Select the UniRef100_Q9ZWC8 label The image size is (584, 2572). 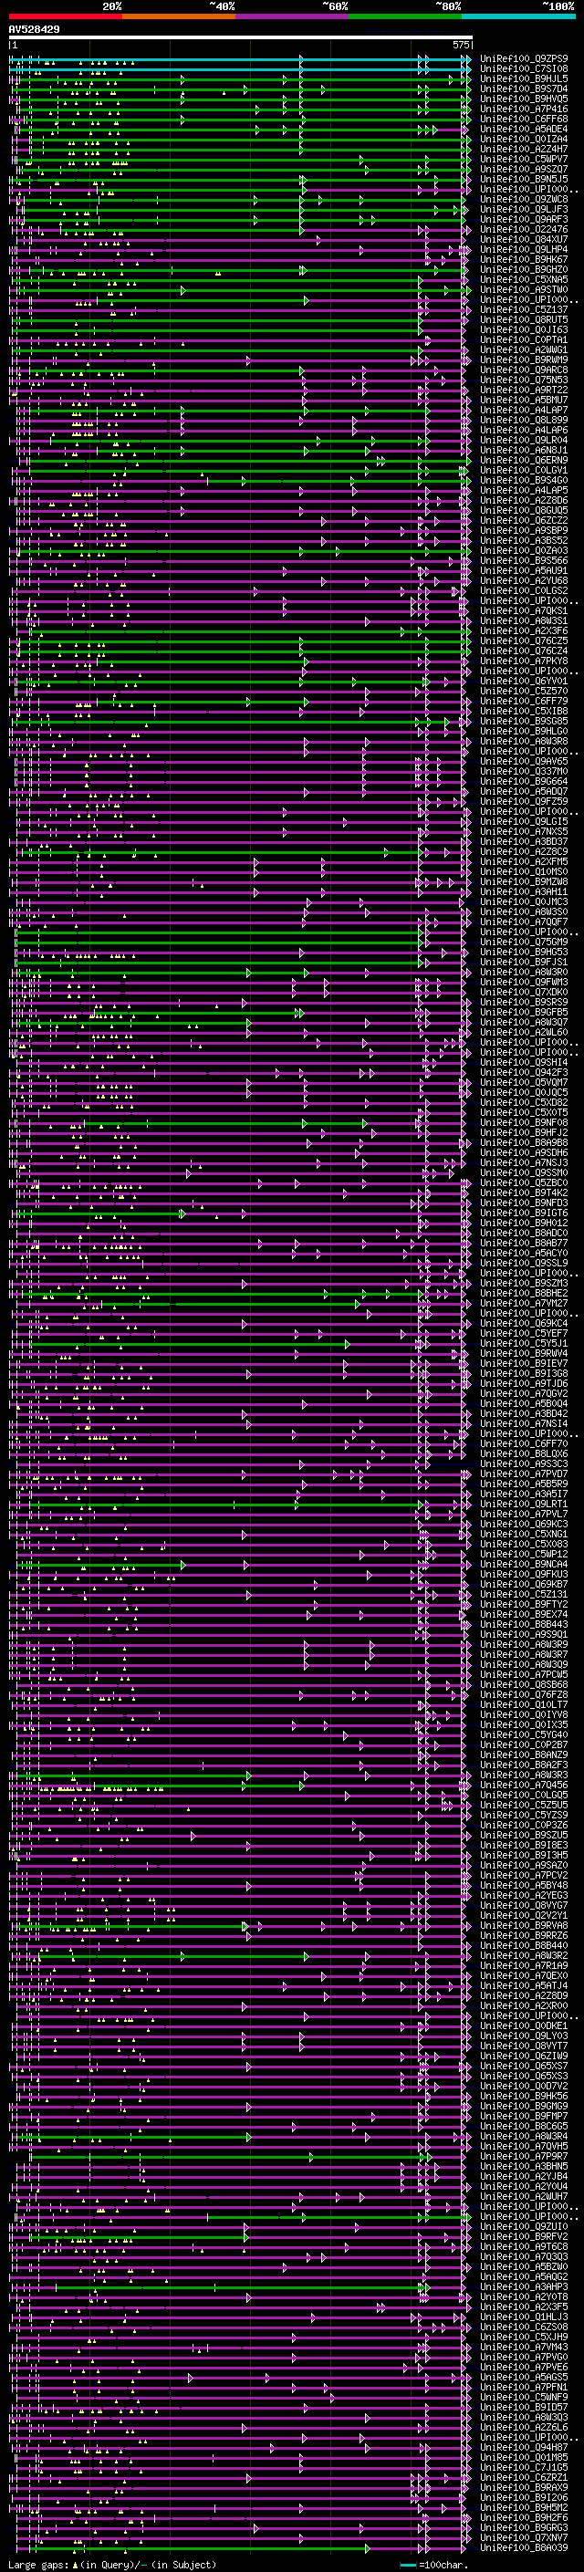coord(524,200)
